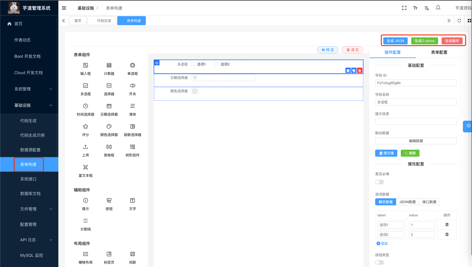The height and width of the screenshot is (267, 472).
Task: Expand the 文件管理 sidebar menu
Action: point(29,209)
